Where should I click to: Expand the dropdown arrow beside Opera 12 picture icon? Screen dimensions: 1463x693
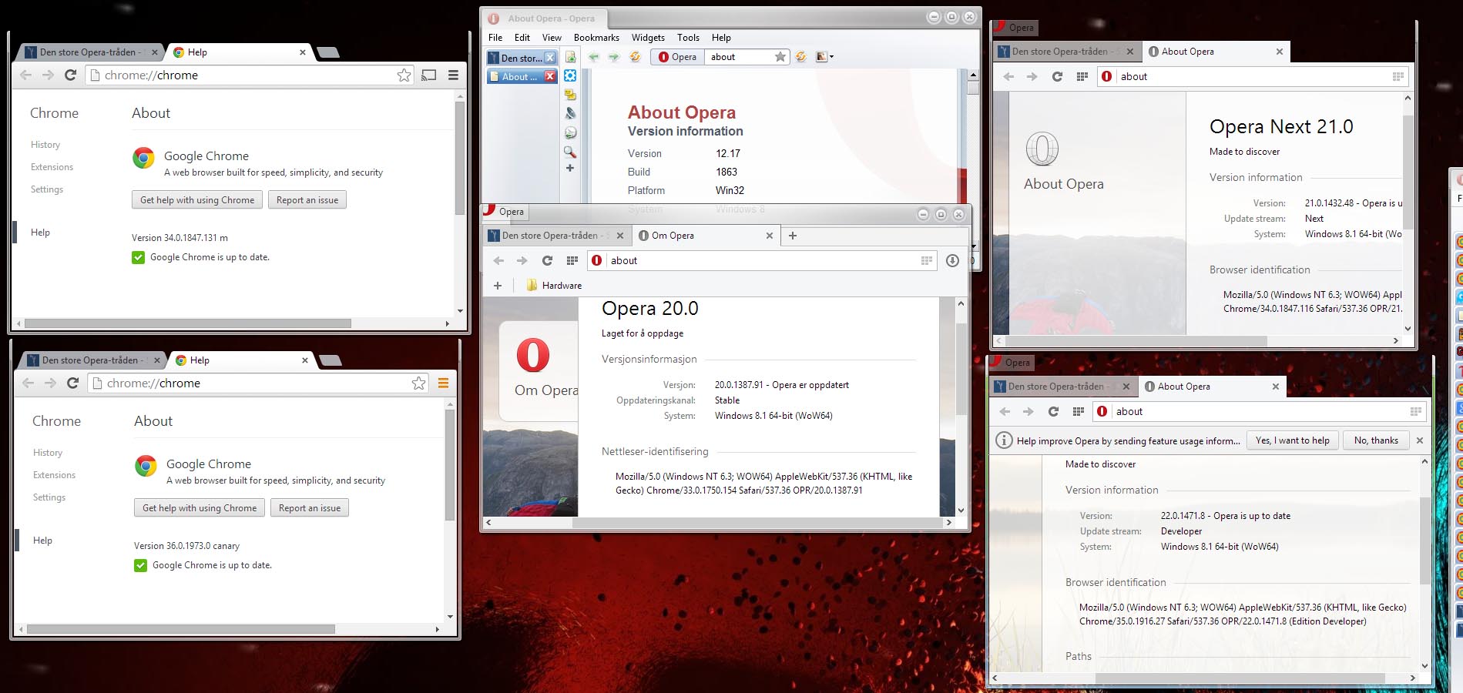[x=831, y=57]
